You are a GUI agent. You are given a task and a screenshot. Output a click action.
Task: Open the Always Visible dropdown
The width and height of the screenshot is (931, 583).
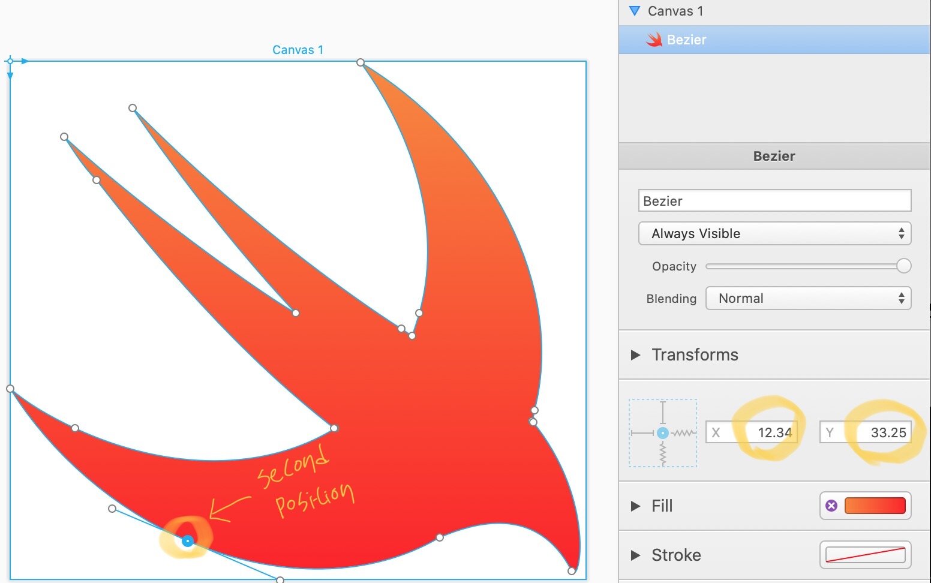tap(774, 233)
